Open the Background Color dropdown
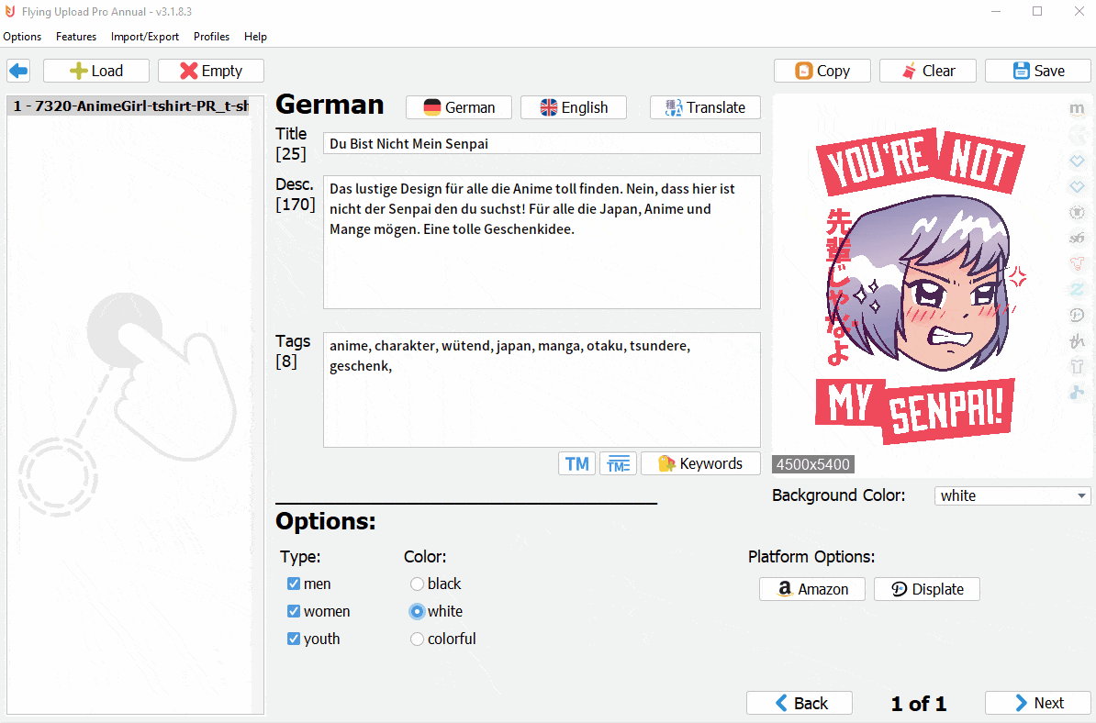Image resolution: width=1096 pixels, height=723 pixels. (1012, 496)
